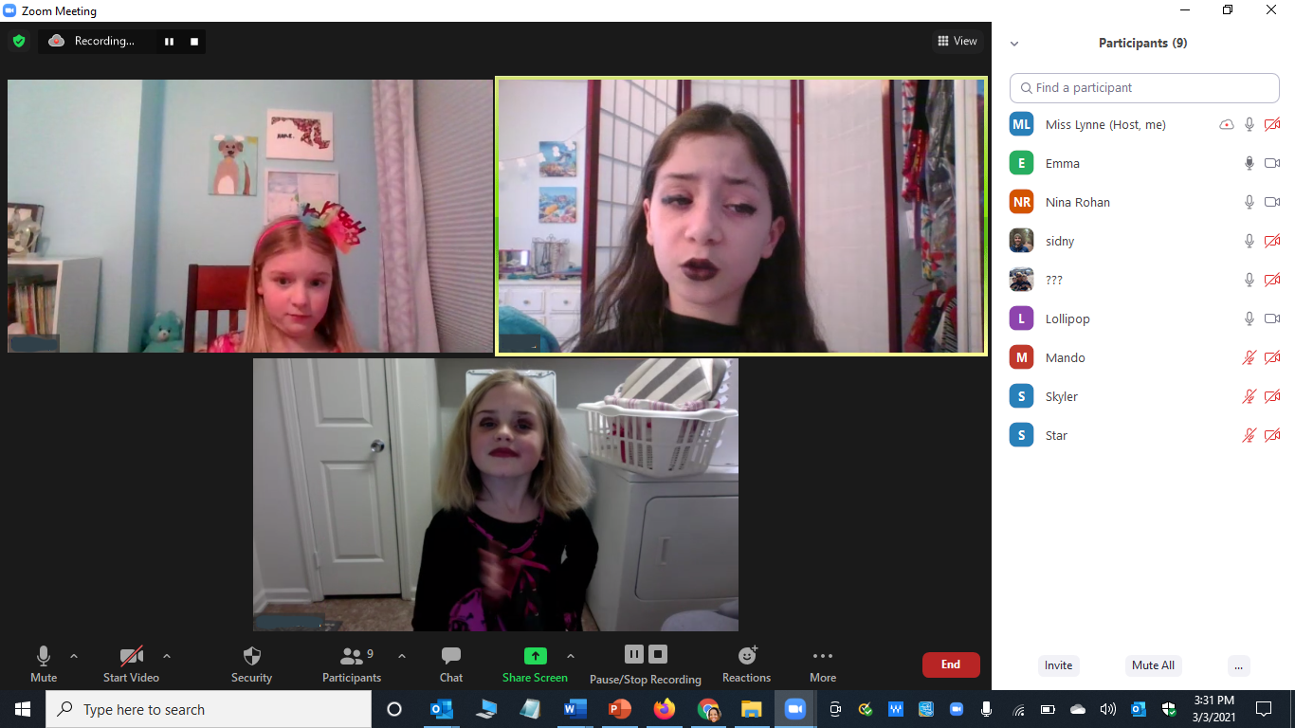
Task: Toggle Emma's video camera icon
Action: click(x=1272, y=163)
